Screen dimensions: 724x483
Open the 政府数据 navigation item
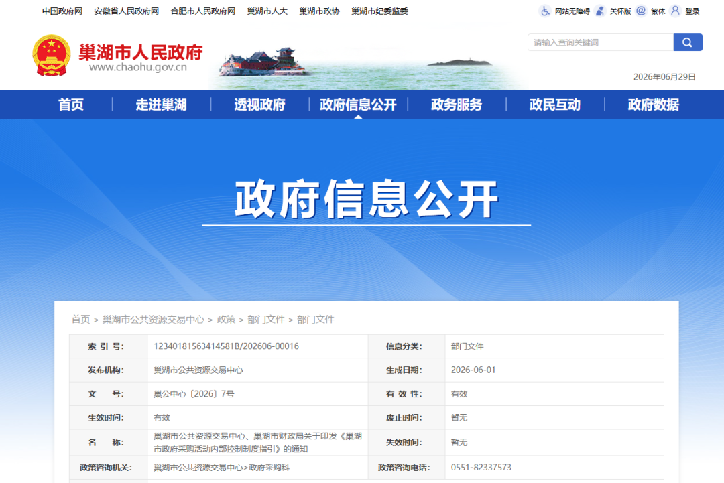click(x=653, y=105)
